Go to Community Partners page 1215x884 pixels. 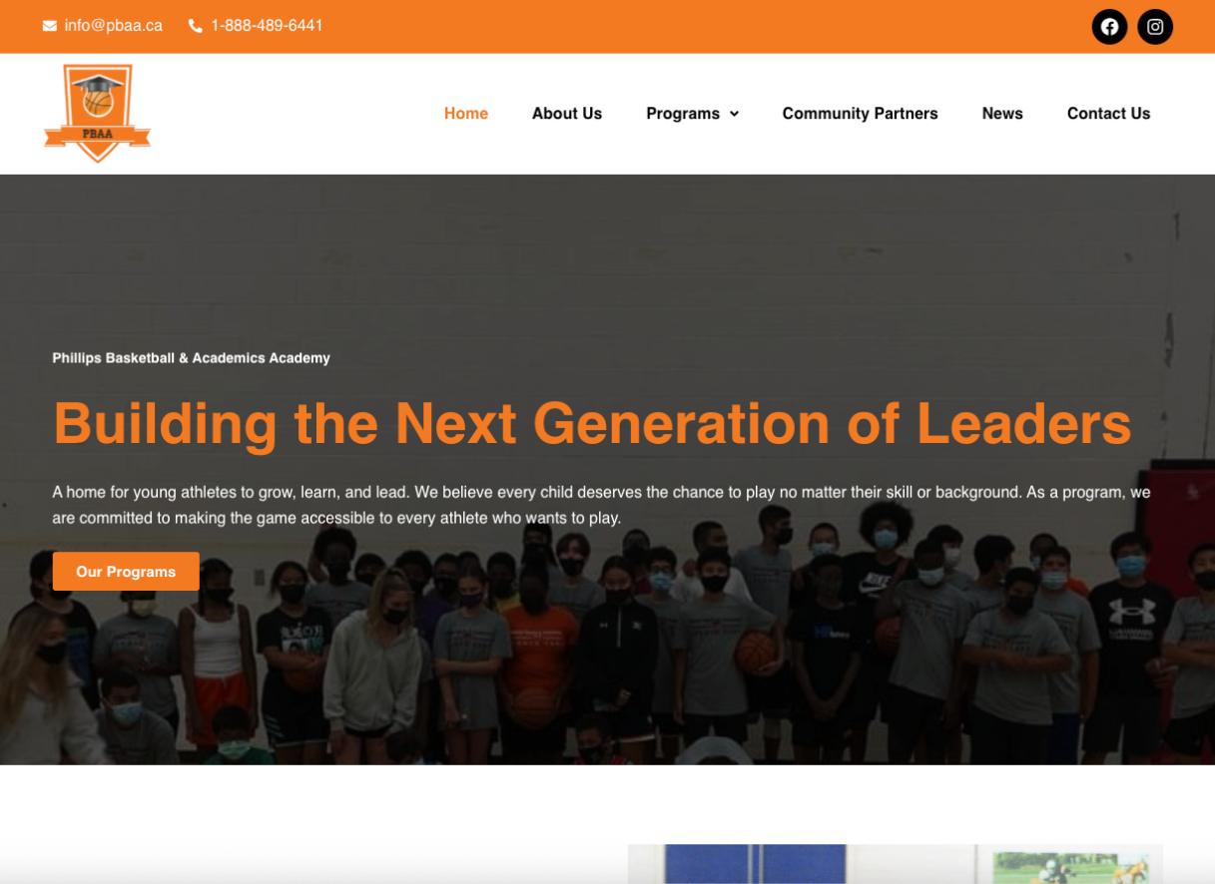(861, 114)
